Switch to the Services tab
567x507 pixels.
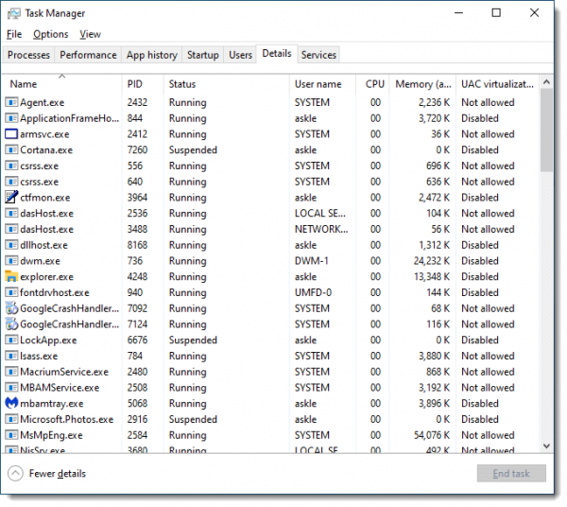pos(318,55)
